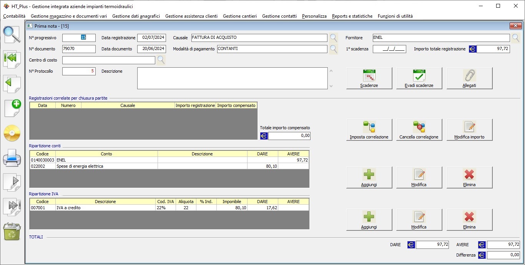
Task: Click Causale column header in correlate table
Action: [x=128, y=105]
